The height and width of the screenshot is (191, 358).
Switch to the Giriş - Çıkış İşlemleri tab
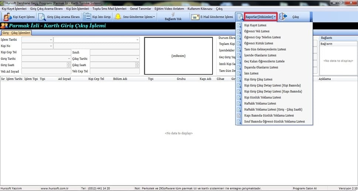click(16, 32)
